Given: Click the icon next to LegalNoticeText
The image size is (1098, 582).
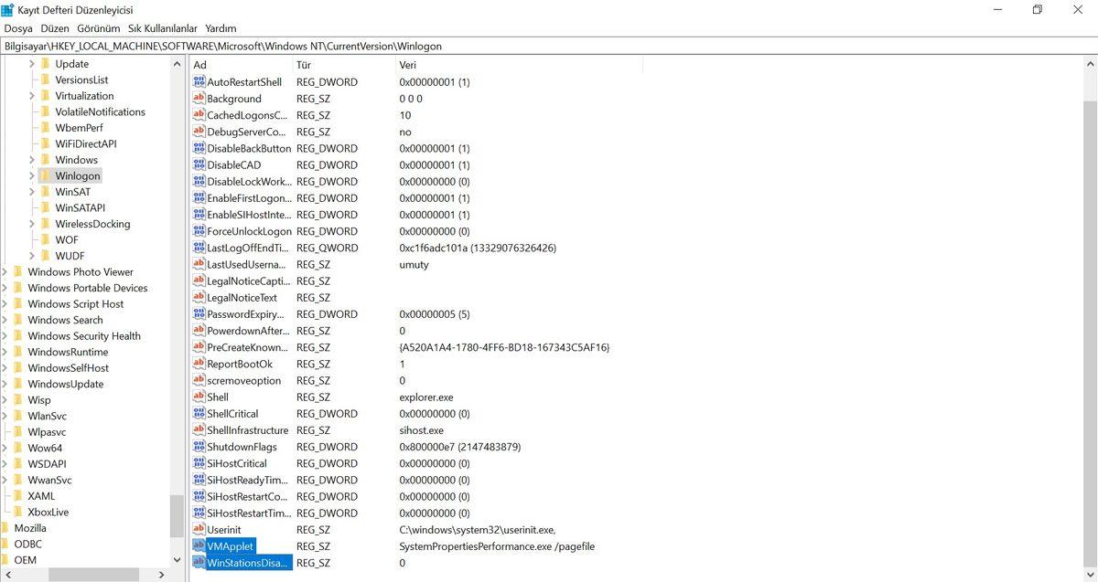Looking at the screenshot, I should 199,297.
